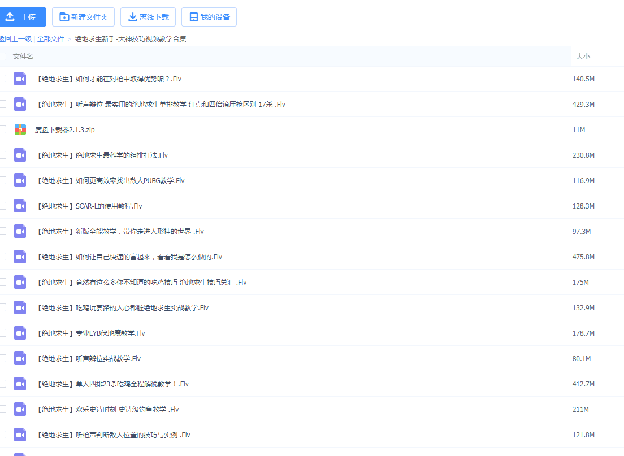Tick the select-all checkbox beside 文件名 header
Viewport: 624px width, 456px height.
click(x=3, y=57)
